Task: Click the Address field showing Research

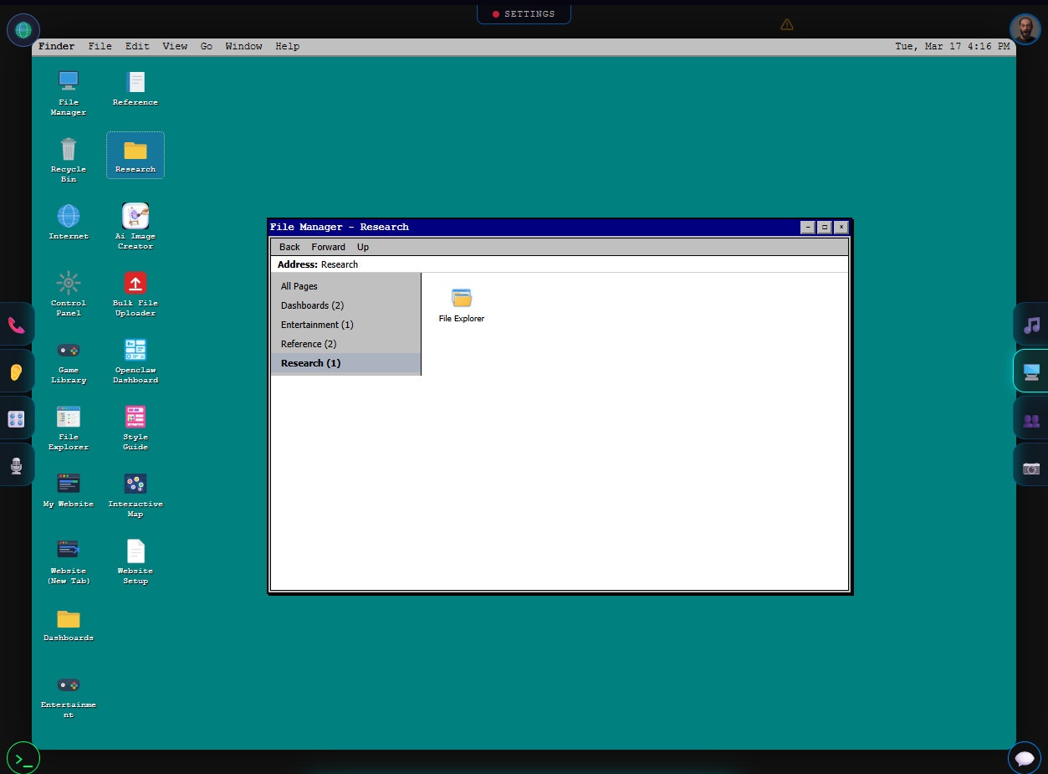Action: (x=559, y=264)
